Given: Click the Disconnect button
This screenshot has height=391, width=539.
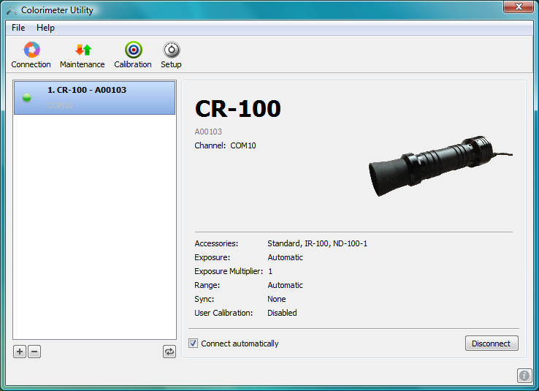Looking at the screenshot, I should [x=492, y=343].
